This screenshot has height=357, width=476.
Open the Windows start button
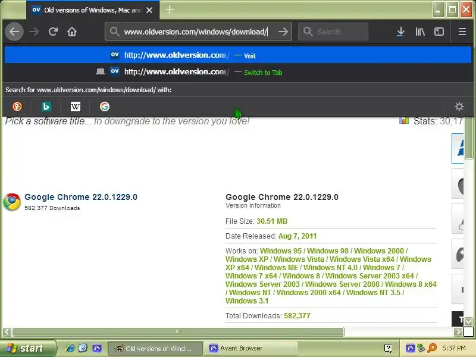(28, 348)
